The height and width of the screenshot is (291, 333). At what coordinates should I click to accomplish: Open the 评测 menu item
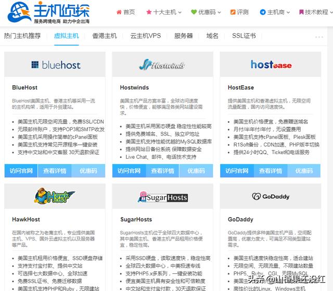(242, 12)
